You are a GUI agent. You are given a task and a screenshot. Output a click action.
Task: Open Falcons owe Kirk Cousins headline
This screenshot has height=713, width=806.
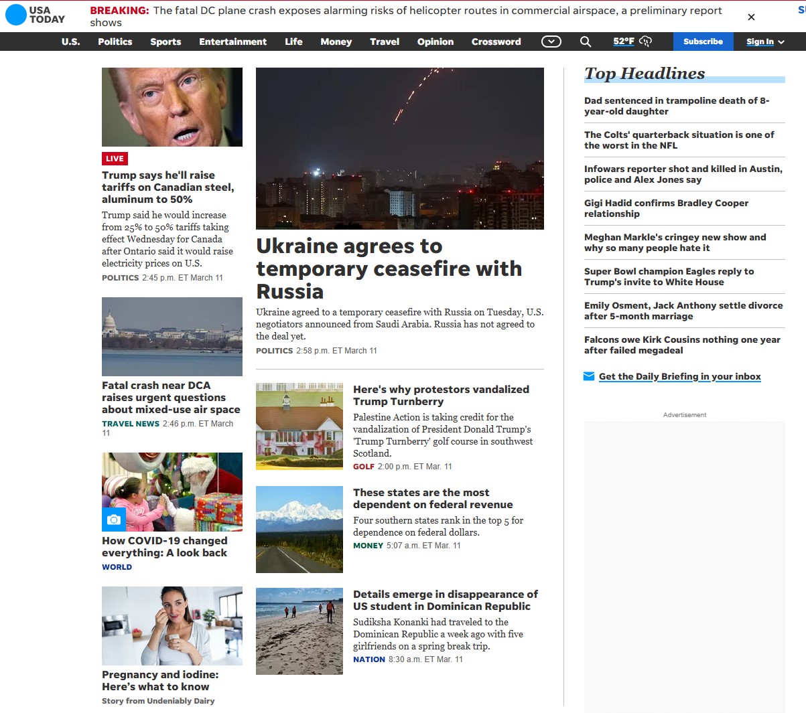point(682,345)
